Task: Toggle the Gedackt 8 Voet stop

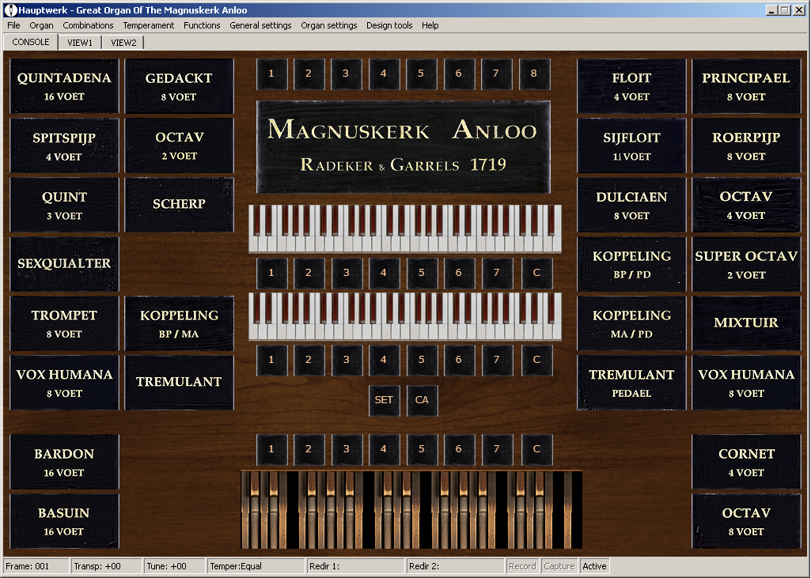Action: pyautogui.click(x=179, y=86)
